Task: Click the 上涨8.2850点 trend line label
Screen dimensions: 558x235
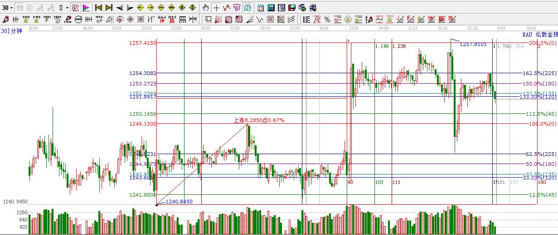Action: (x=258, y=120)
